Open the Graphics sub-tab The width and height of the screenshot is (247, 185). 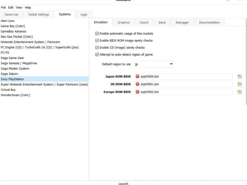124,23
